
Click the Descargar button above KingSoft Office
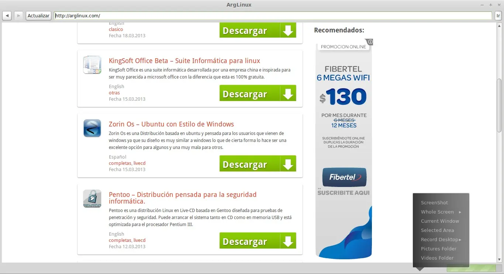click(x=258, y=30)
